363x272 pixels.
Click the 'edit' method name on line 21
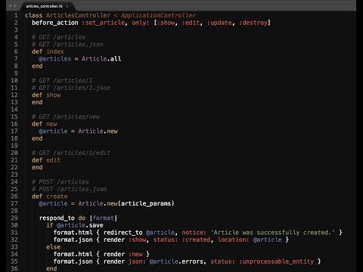53,160
